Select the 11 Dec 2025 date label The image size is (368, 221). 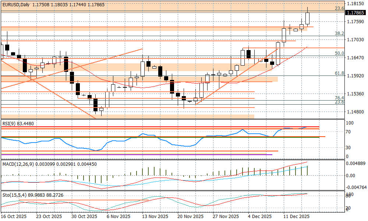[296, 217]
